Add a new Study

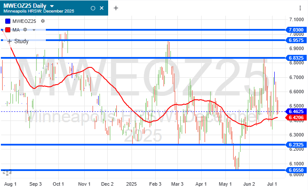[18, 41]
